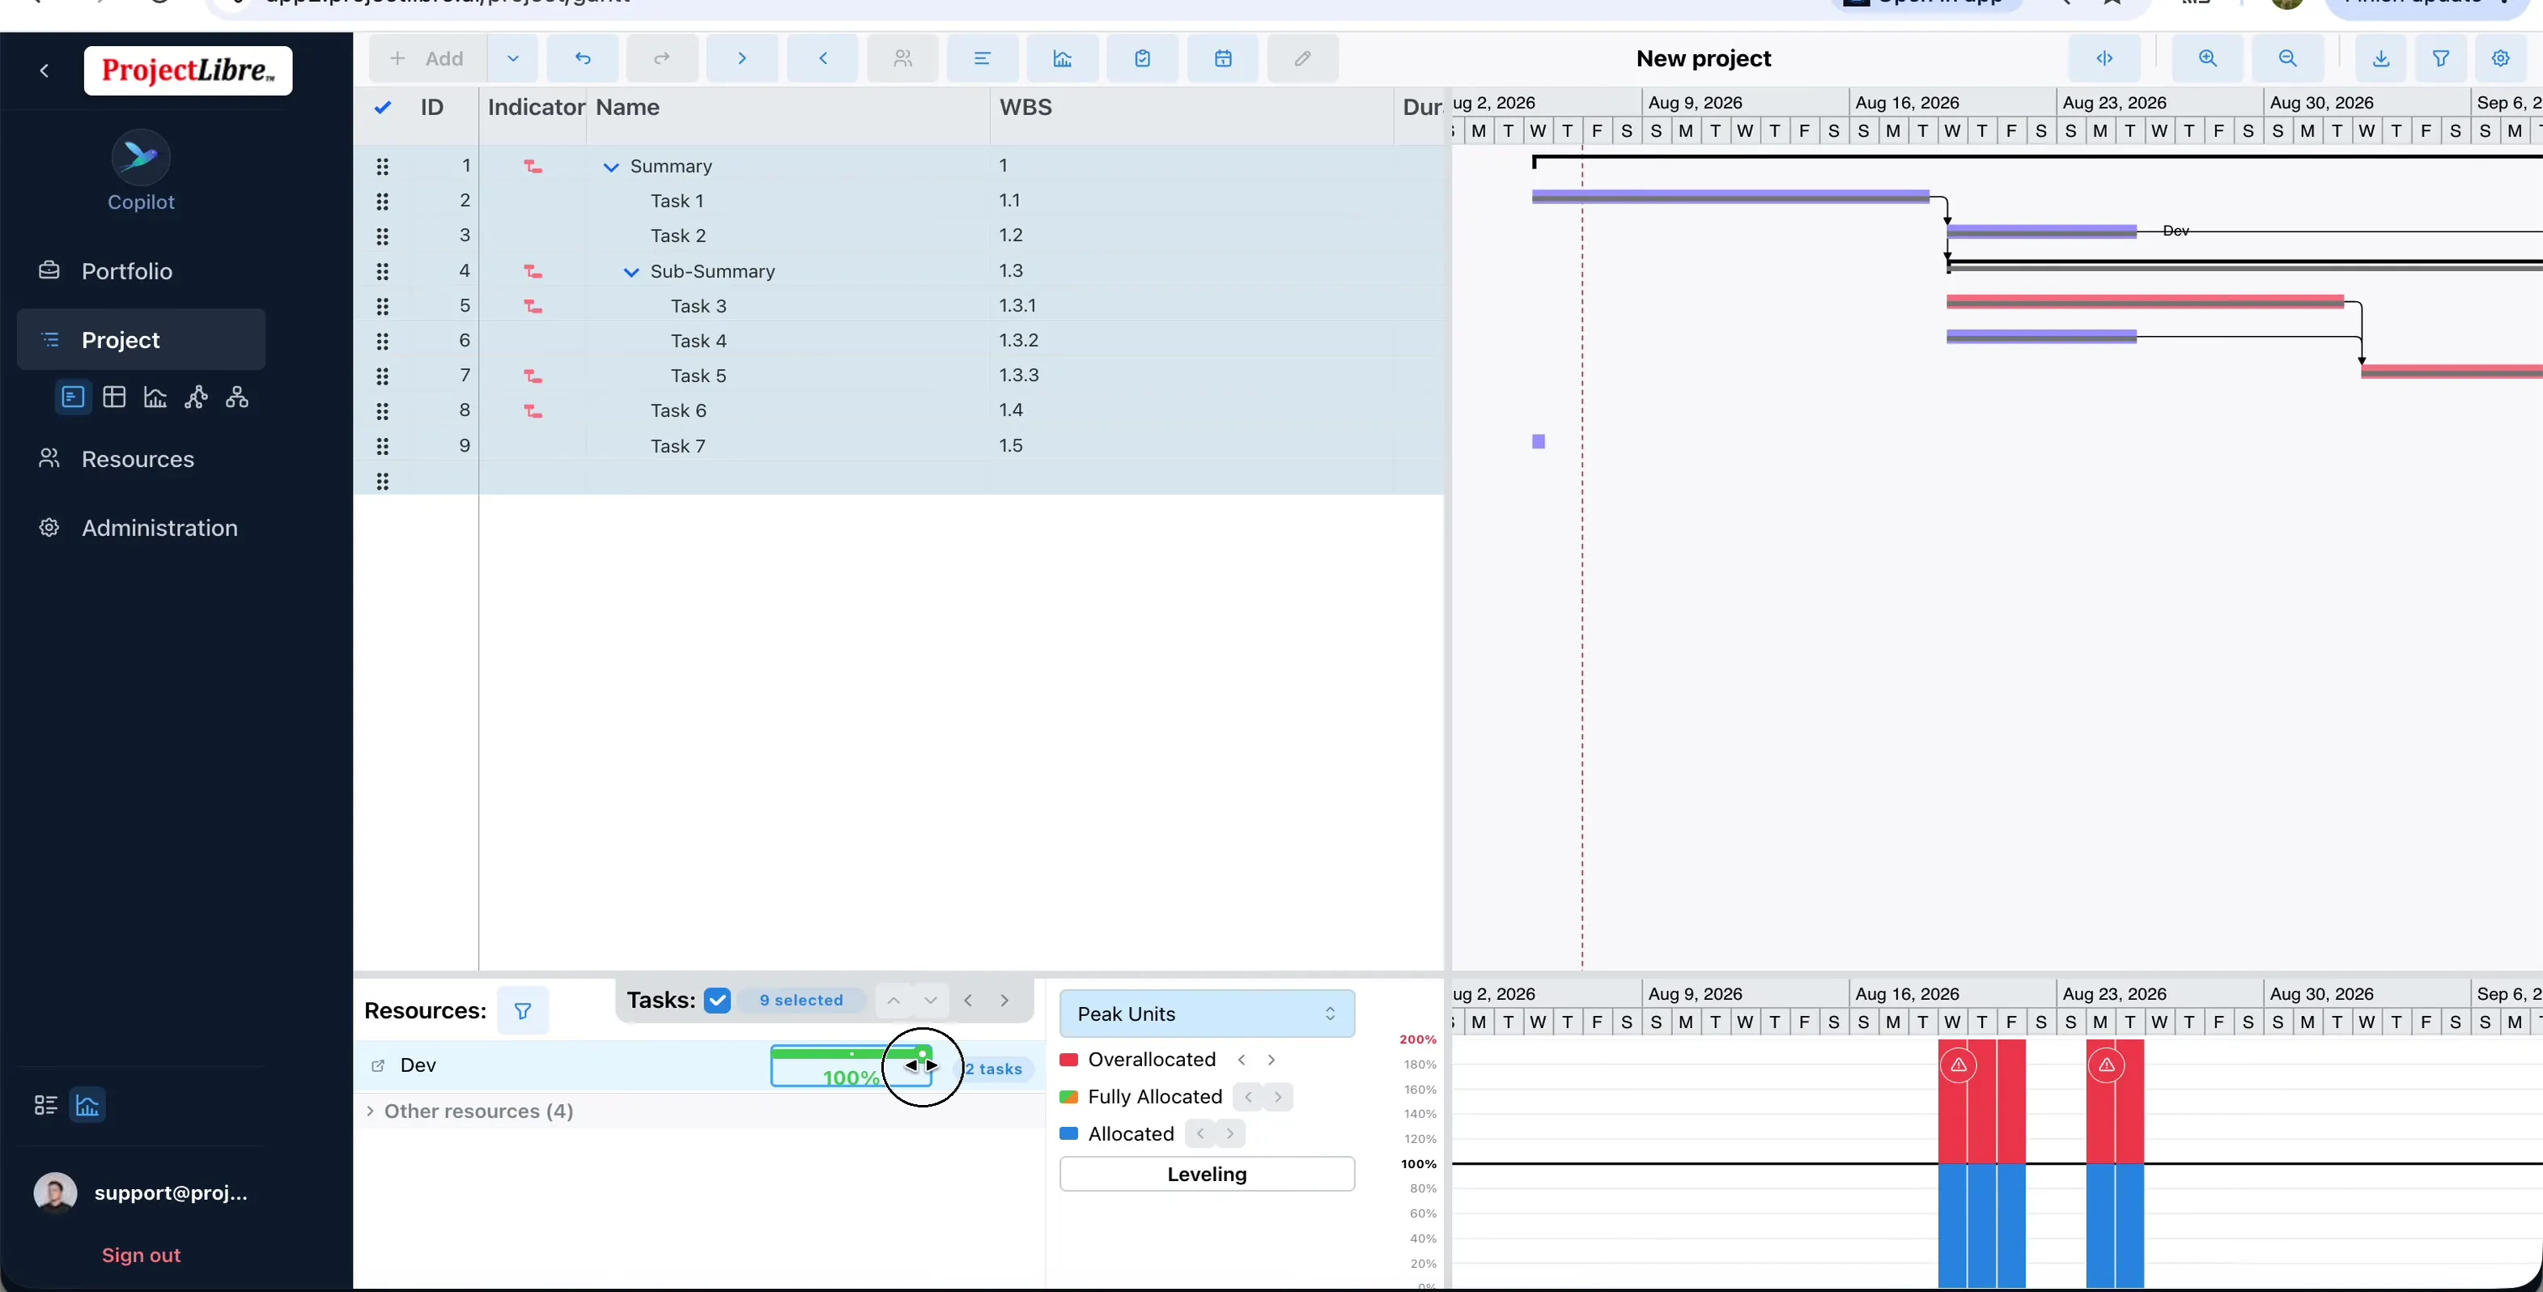
Task: Open the Copilot assistant
Action: 141,171
